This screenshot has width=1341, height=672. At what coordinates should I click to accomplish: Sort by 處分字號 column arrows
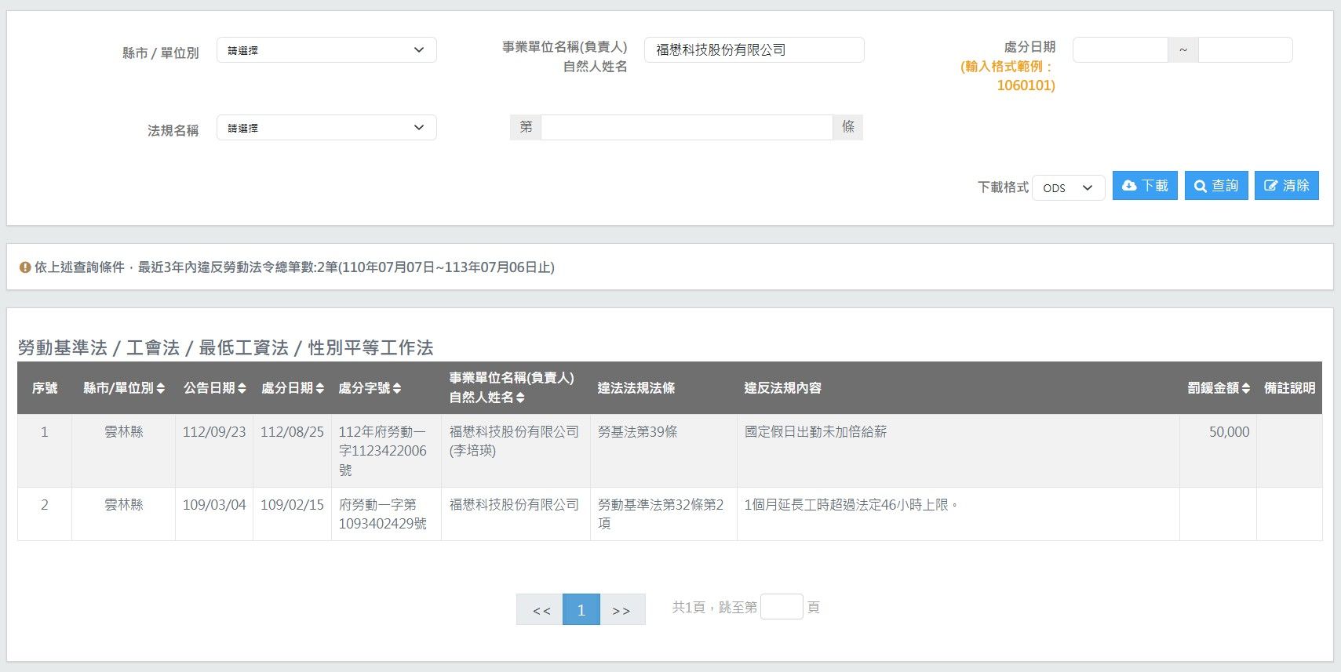click(x=397, y=388)
